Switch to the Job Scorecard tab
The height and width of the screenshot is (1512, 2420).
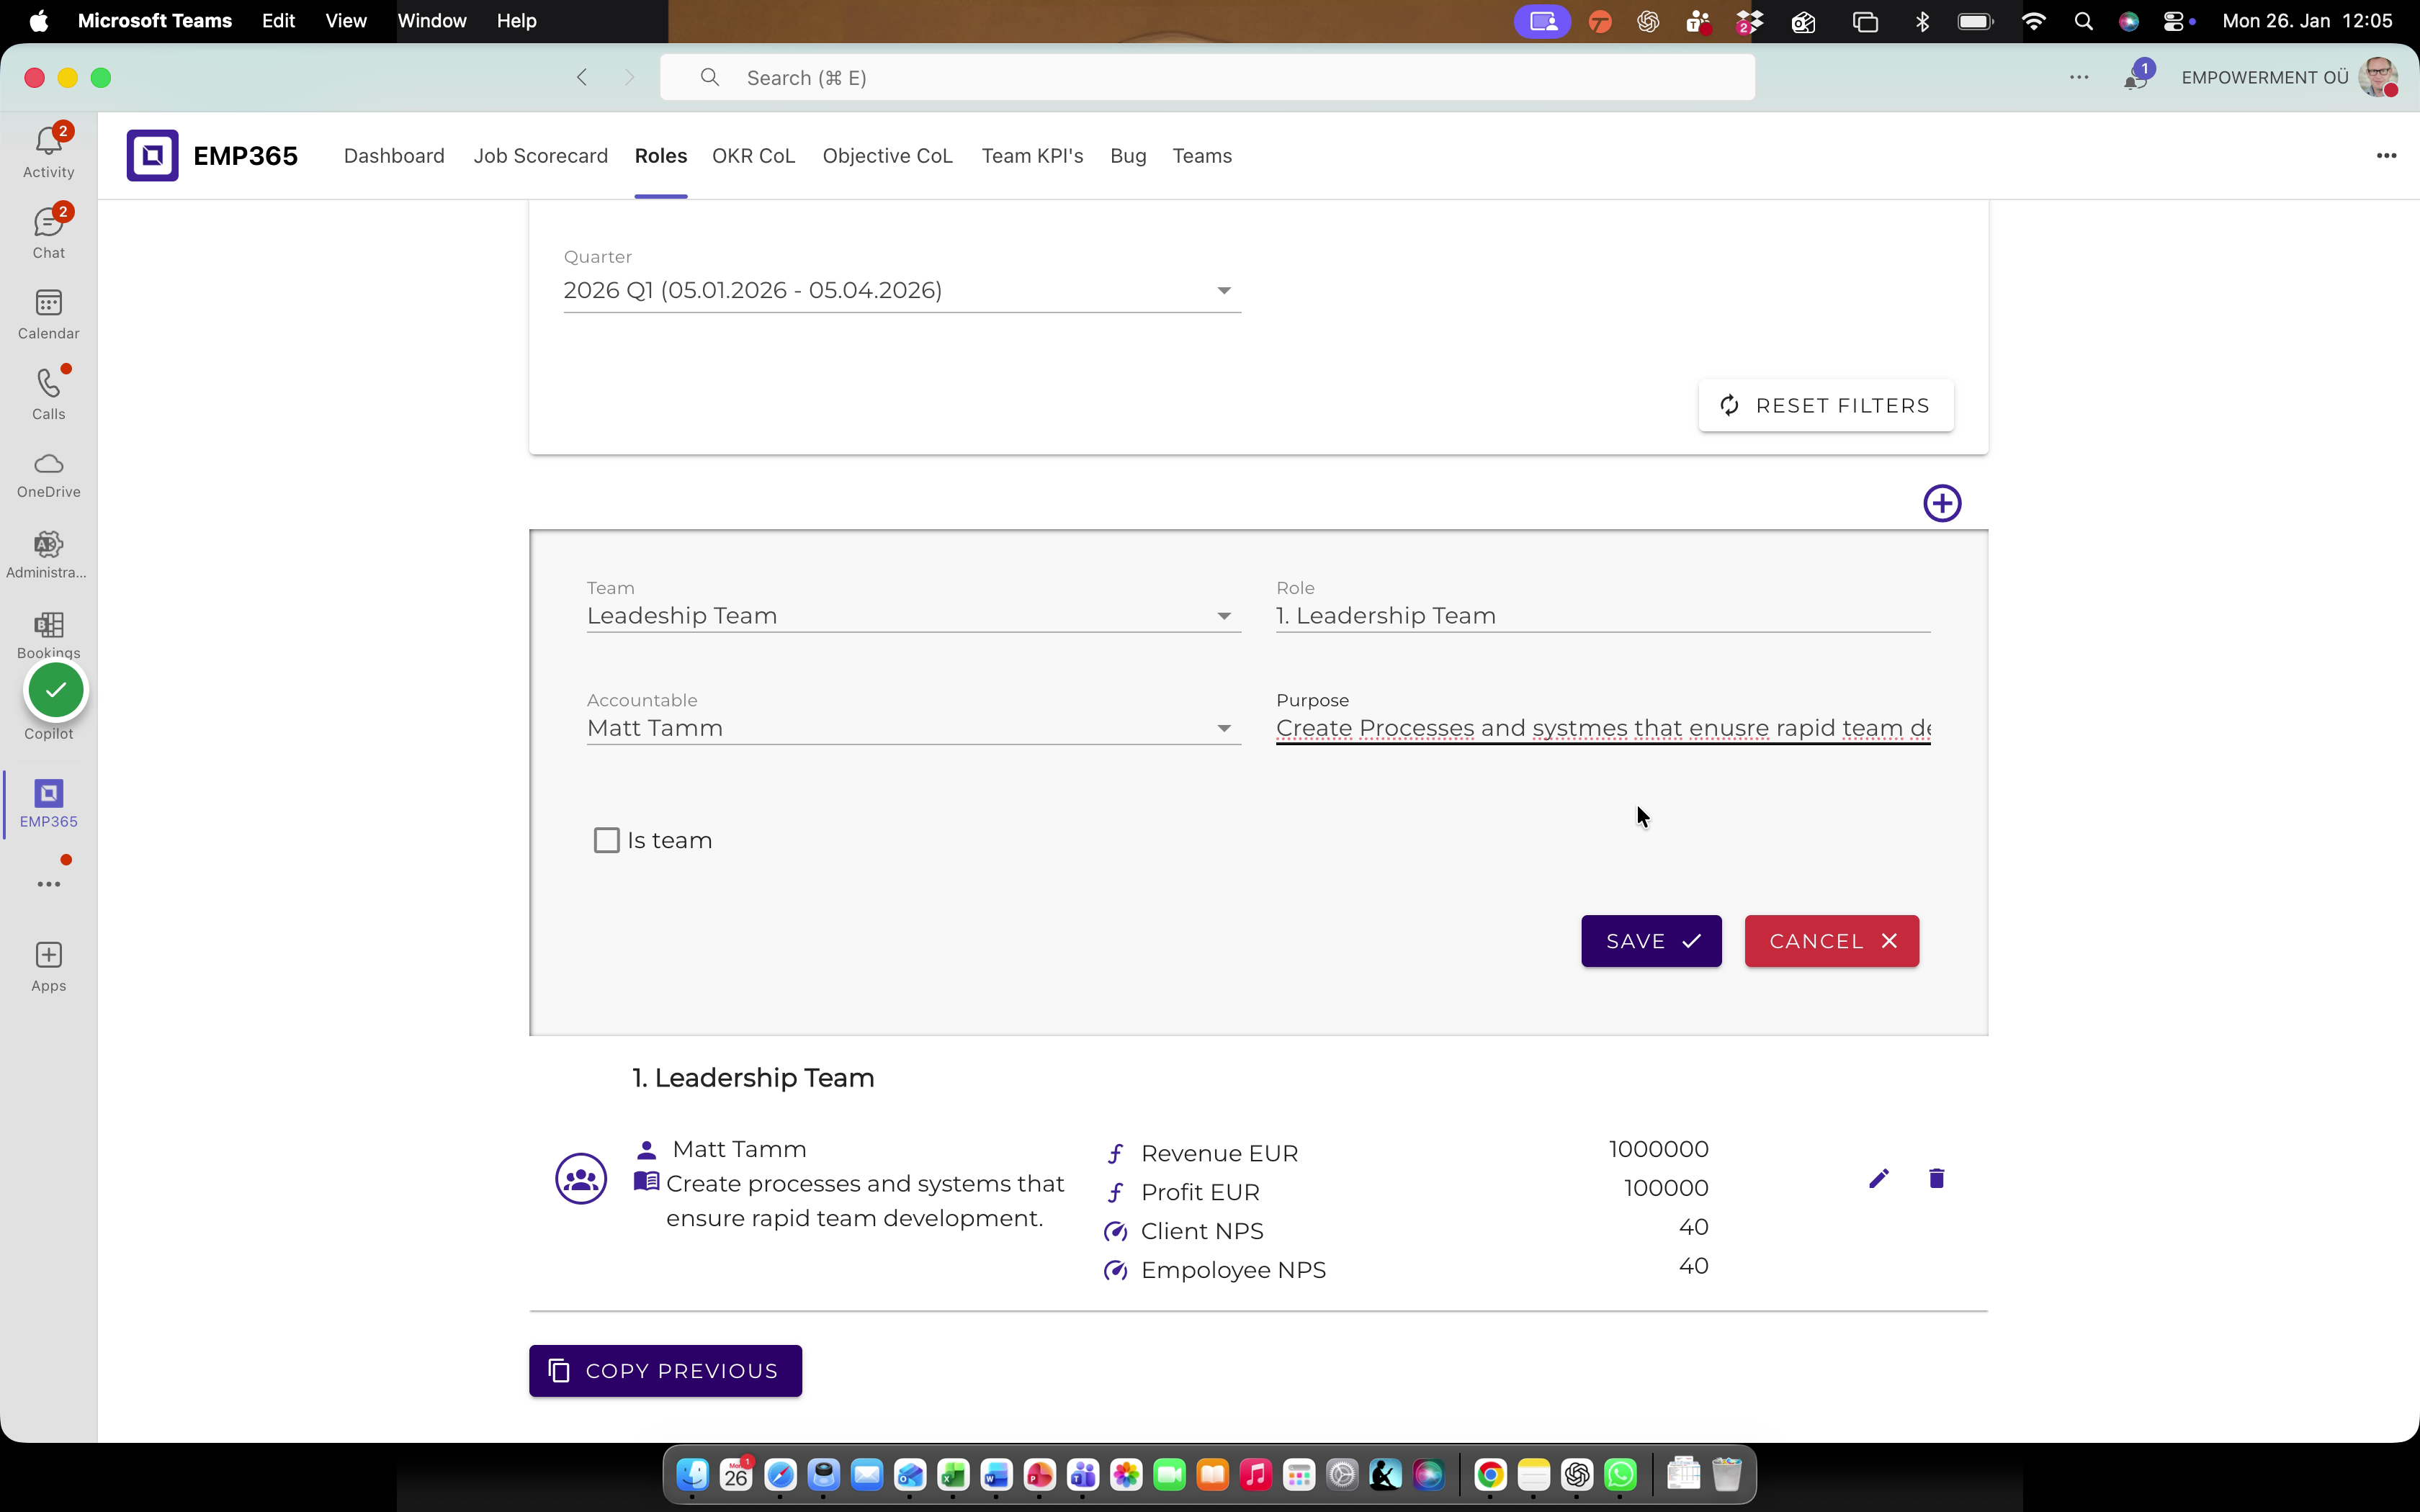pyautogui.click(x=540, y=156)
